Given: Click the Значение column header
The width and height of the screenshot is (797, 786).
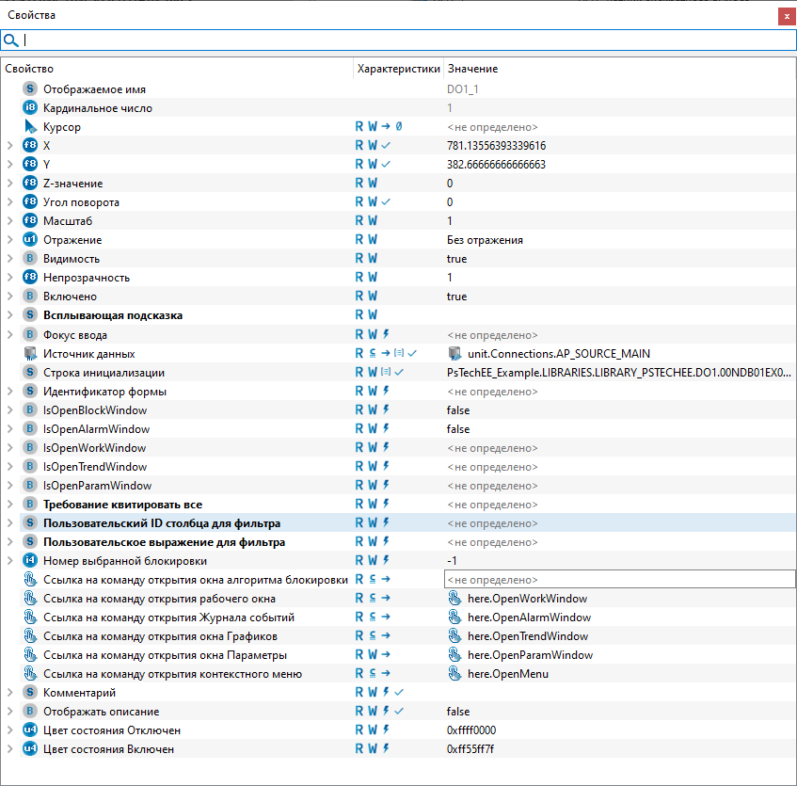Looking at the screenshot, I should tap(472, 69).
